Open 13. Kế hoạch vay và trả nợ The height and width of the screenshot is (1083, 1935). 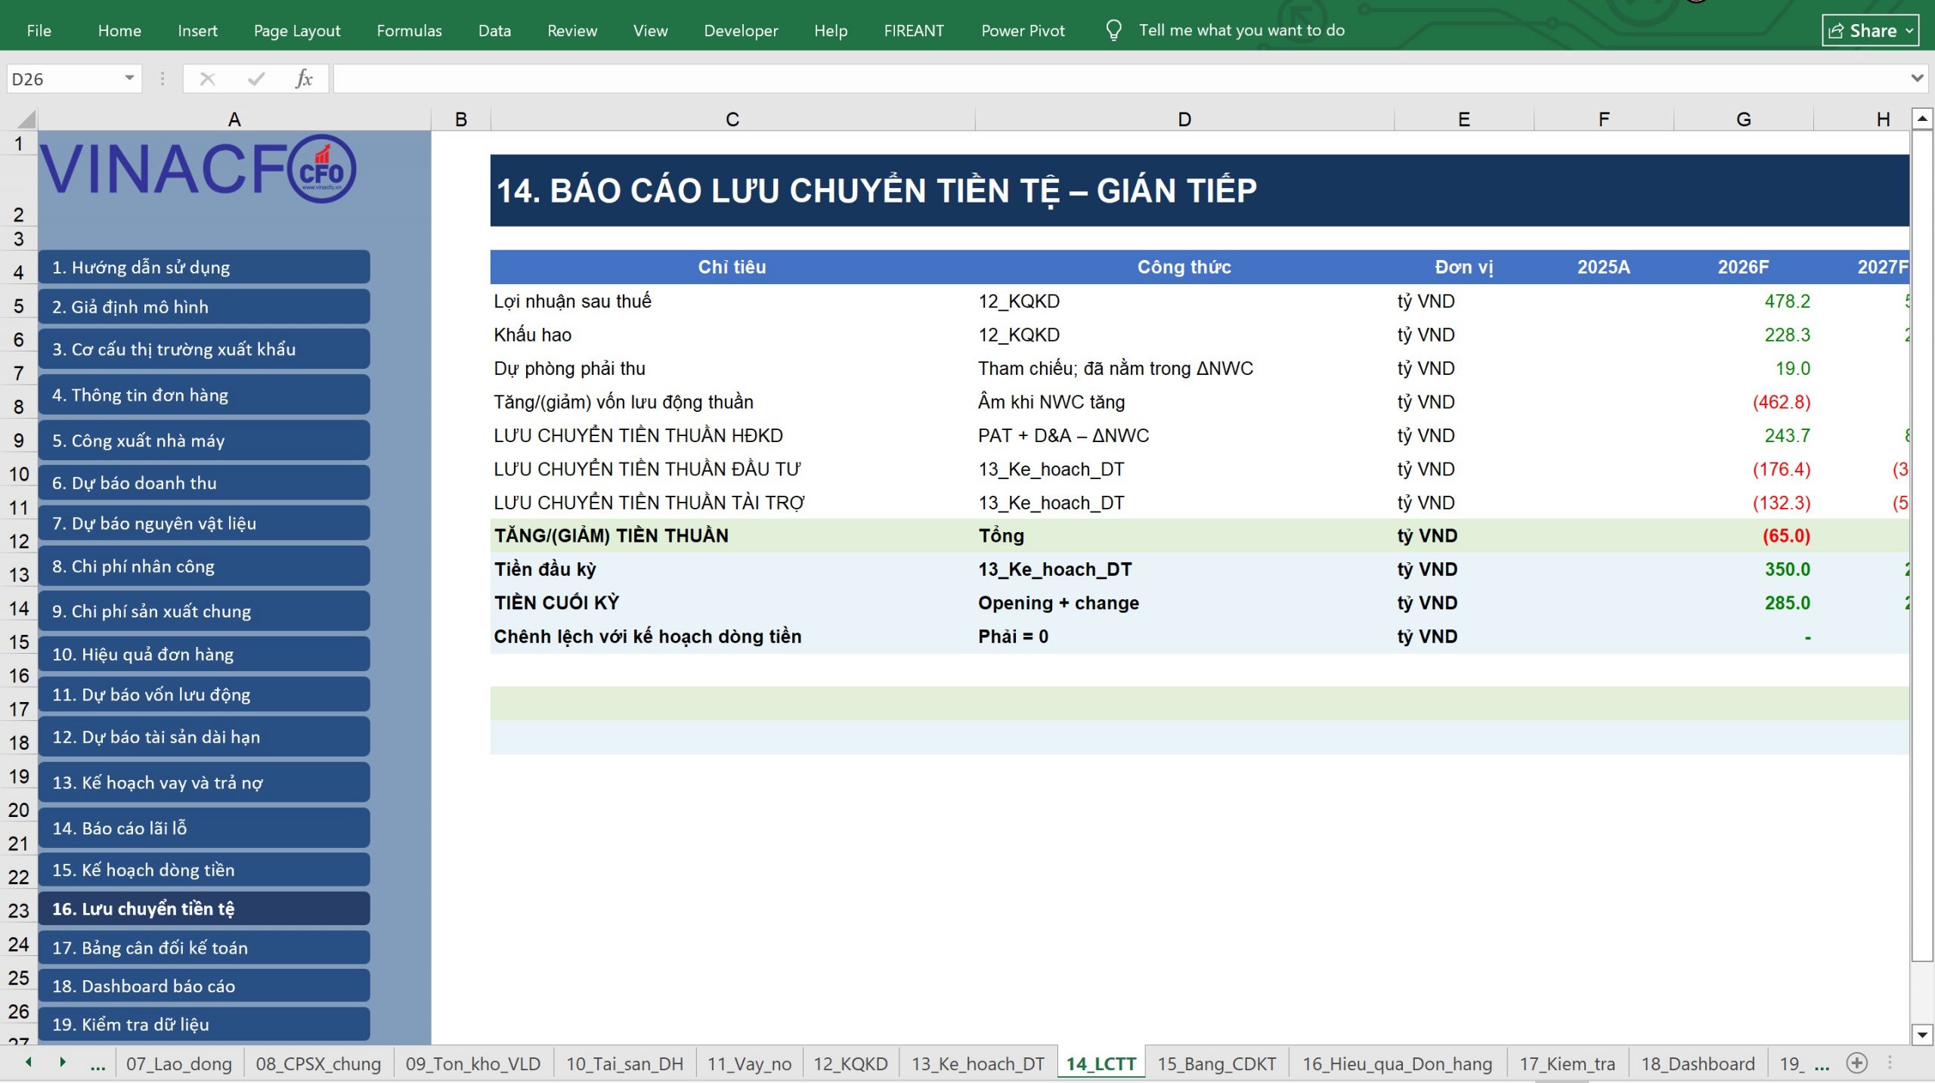[204, 782]
